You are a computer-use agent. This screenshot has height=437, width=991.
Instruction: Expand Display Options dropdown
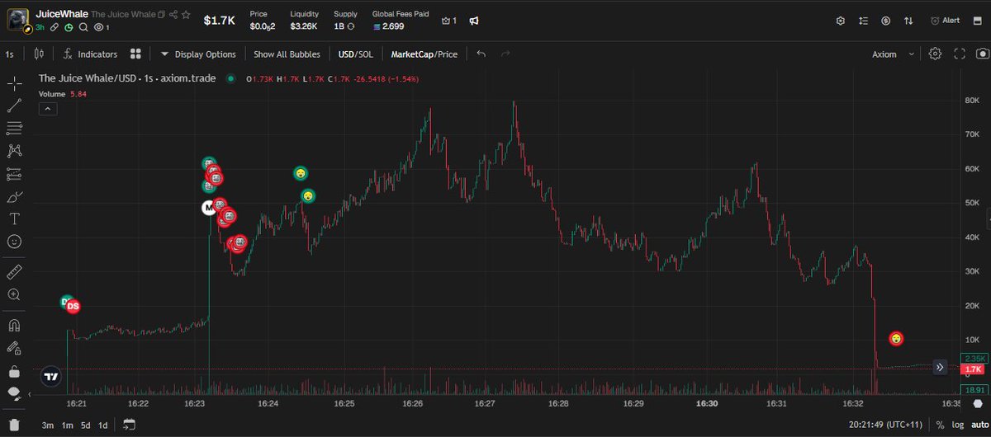click(x=198, y=54)
